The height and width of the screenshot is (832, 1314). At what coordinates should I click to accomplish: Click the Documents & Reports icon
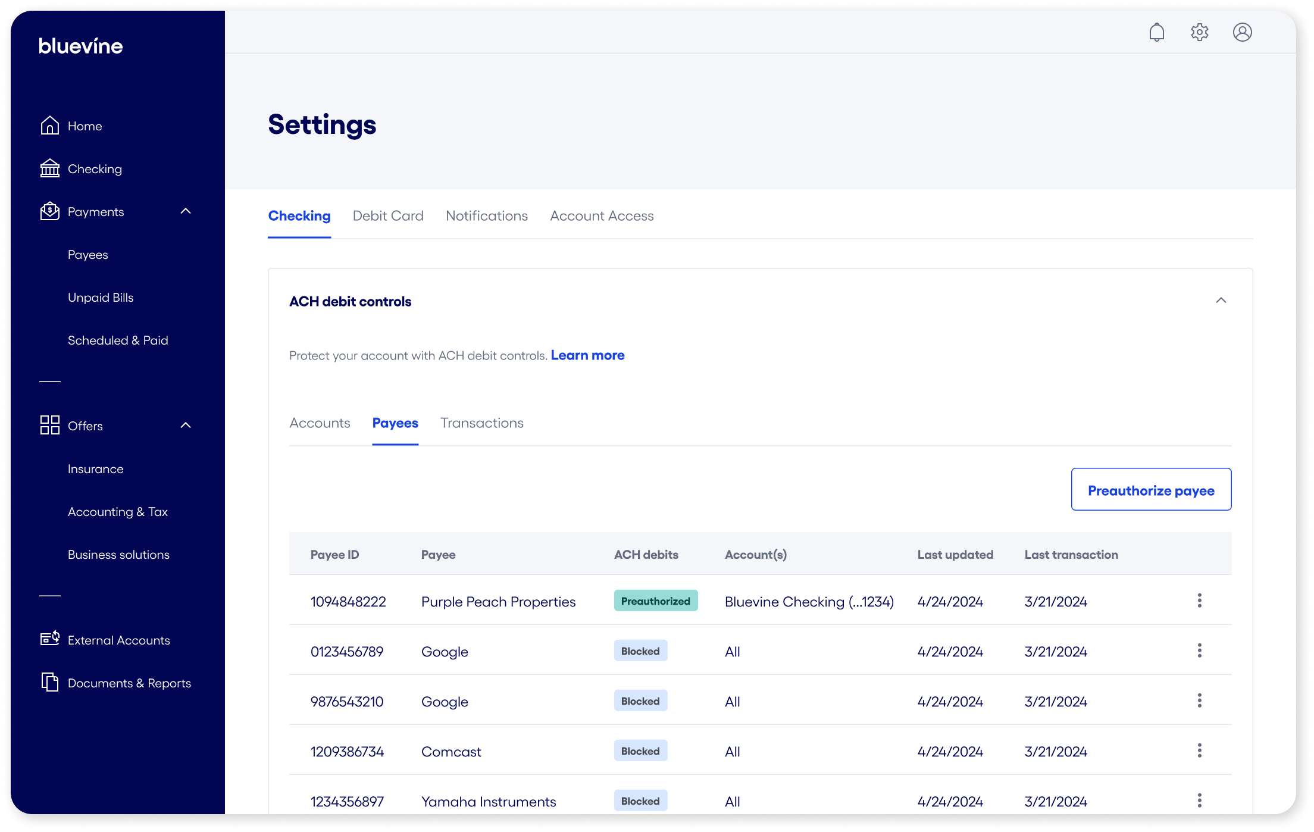(50, 682)
